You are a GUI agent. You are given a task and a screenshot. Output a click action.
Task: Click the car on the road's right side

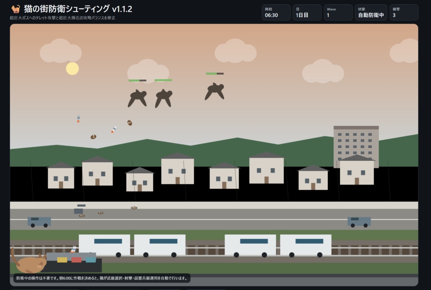tap(359, 221)
